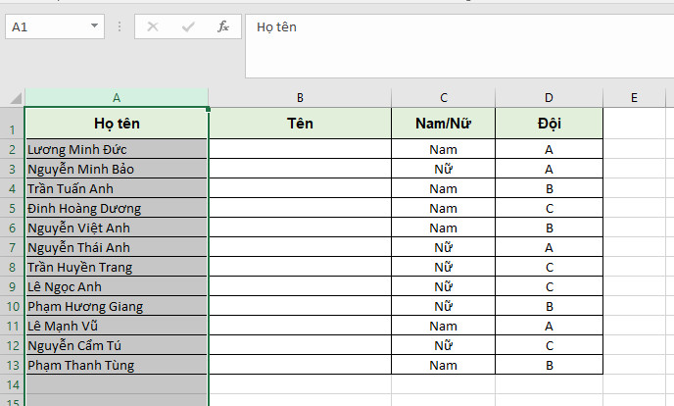Viewport: 674px width, 406px height.
Task: Click Đội value C in Đinh Hoàng Dương row
Action: [x=550, y=208]
